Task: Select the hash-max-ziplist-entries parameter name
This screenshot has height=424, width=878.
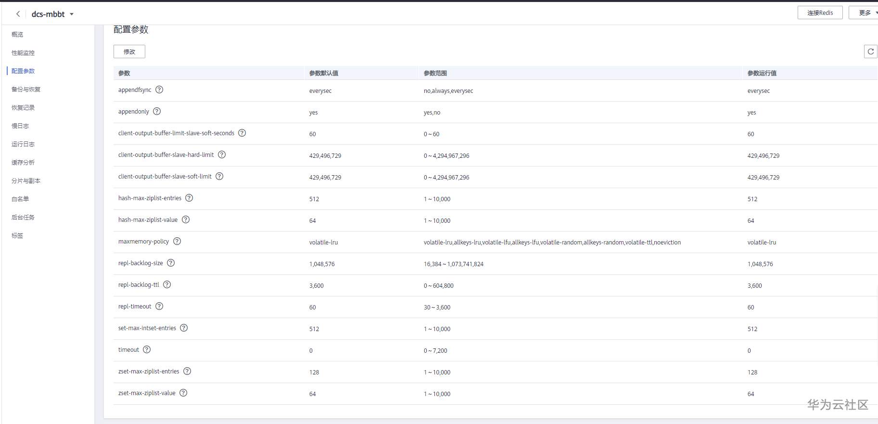Action: click(x=150, y=198)
